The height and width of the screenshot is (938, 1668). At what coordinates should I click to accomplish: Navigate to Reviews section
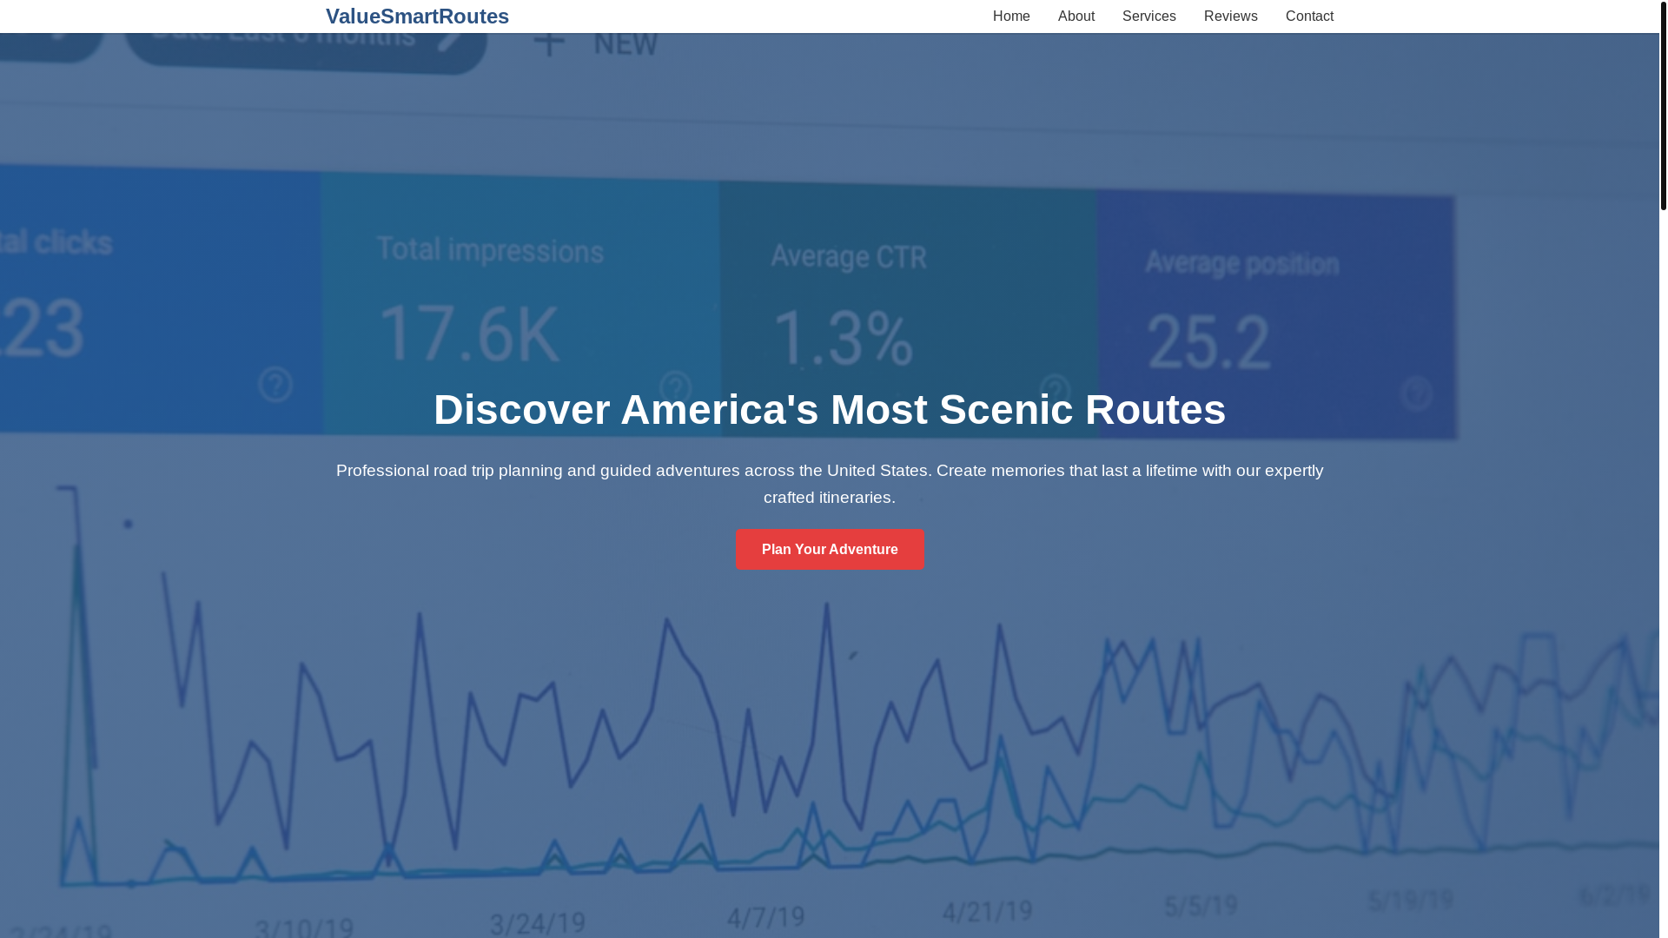click(1230, 17)
